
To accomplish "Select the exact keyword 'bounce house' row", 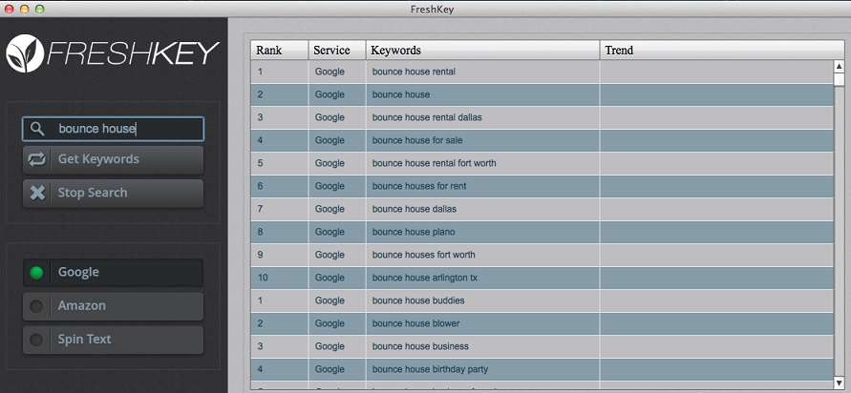I will click(542, 94).
